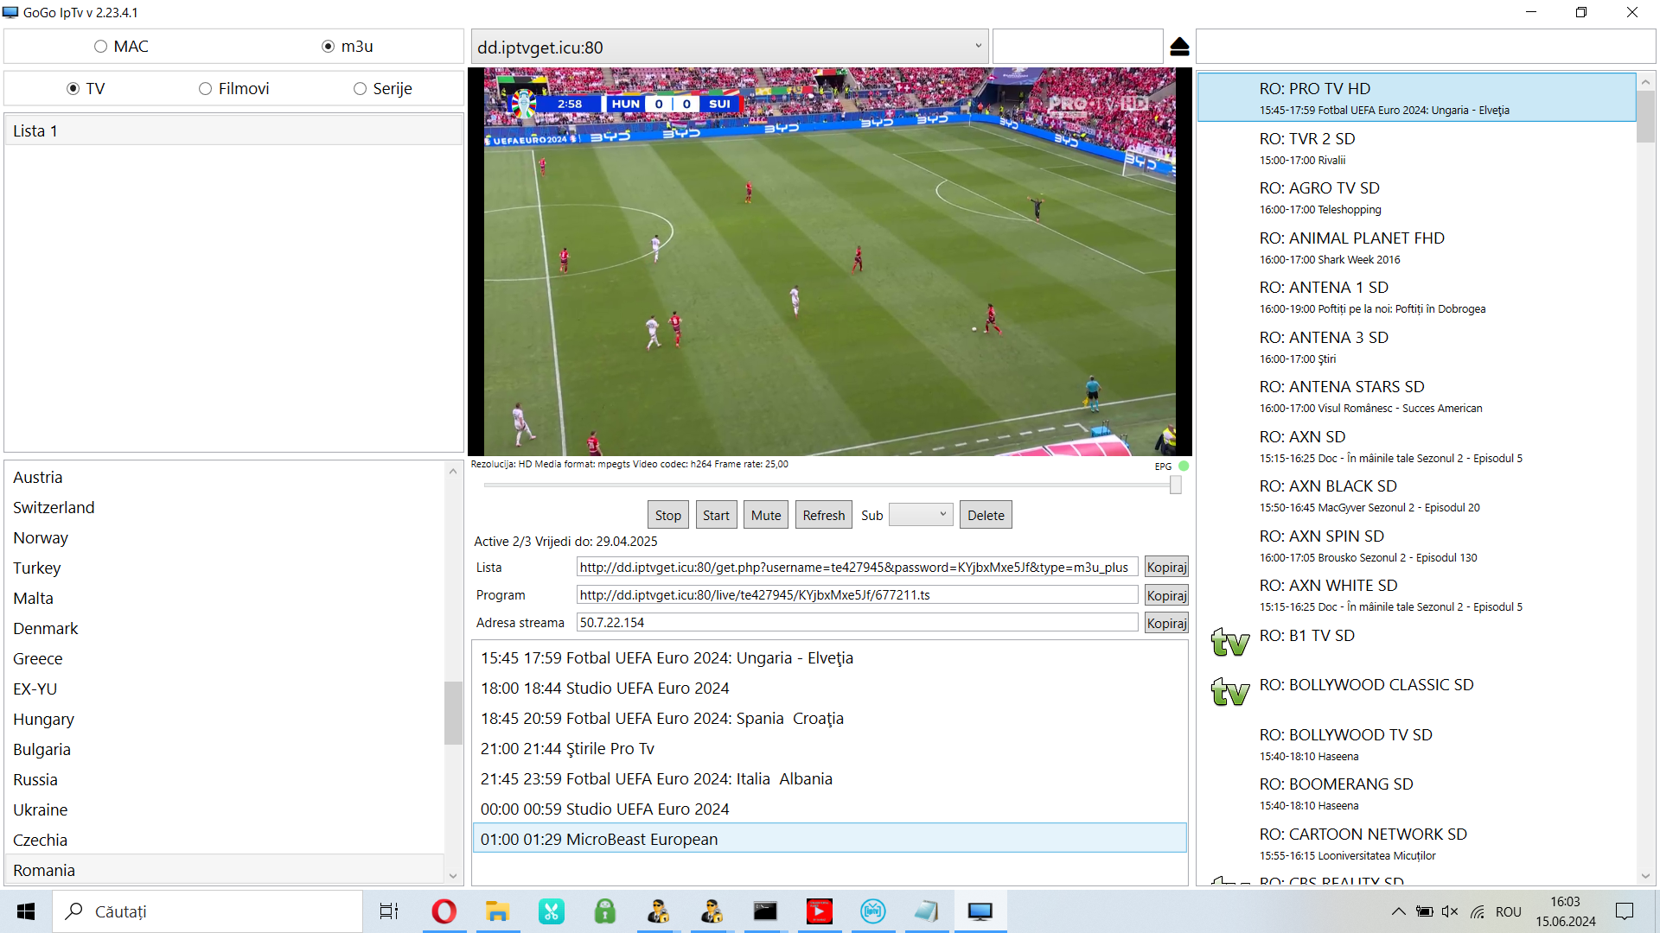This screenshot has height=933, width=1660.
Task: Select the Norway category
Action: [225, 537]
